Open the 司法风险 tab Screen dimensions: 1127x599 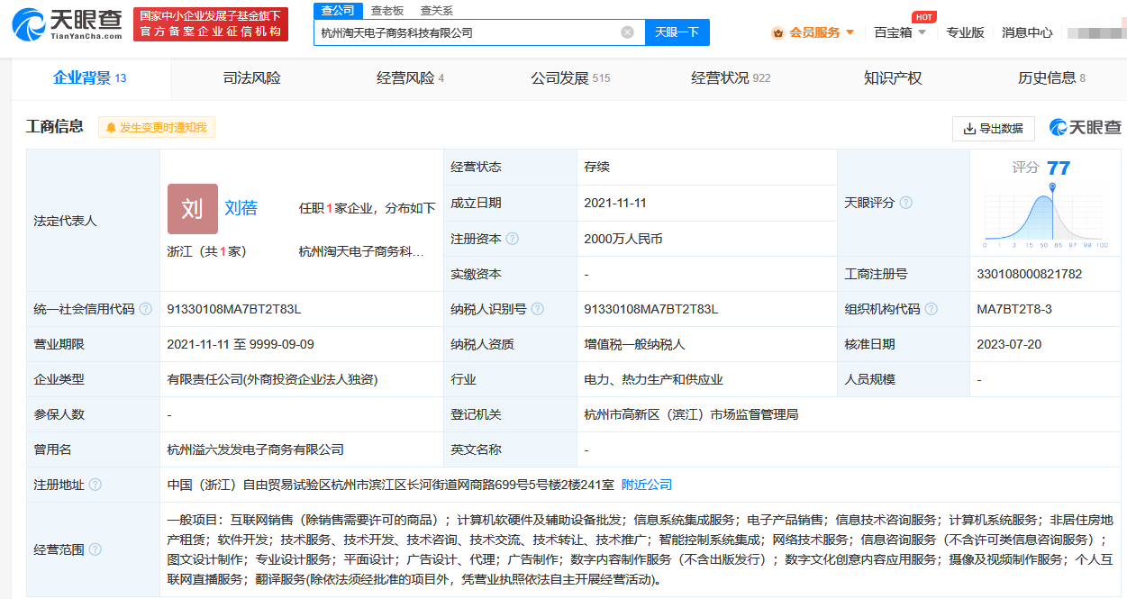(252, 78)
